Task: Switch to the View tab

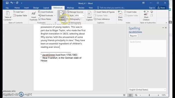Action: 91,8
